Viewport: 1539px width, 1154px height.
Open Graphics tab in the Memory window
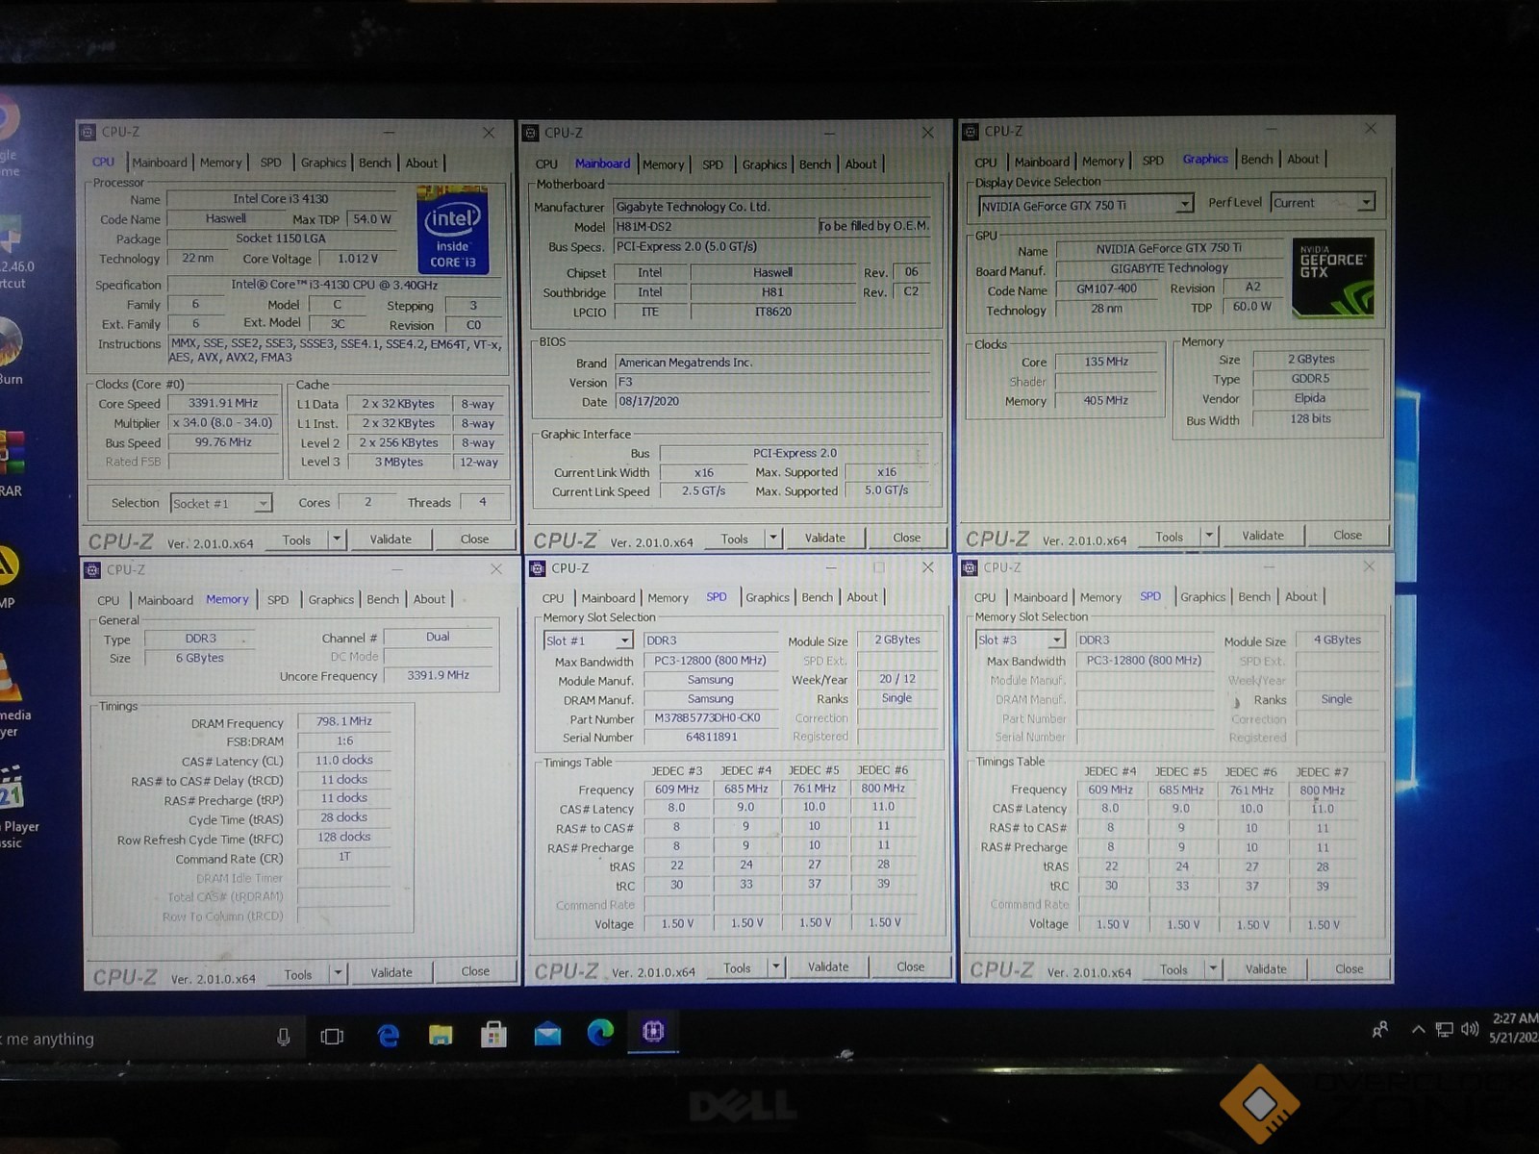pyautogui.click(x=331, y=599)
